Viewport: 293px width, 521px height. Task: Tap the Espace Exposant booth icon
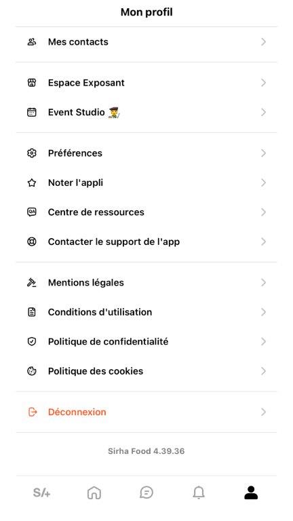[32, 83]
